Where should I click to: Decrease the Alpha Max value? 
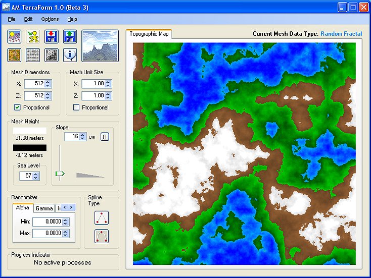[x=65, y=235]
